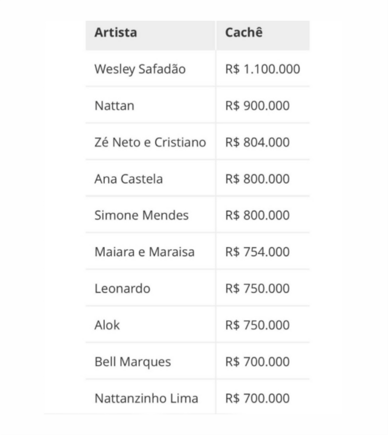Screen dimensions: 388x435
Task: Click Leonardo's R$ 750.000 cachê value
Action: click(x=257, y=288)
